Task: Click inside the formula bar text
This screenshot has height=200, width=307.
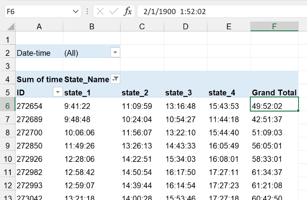Action: [x=215, y=12]
